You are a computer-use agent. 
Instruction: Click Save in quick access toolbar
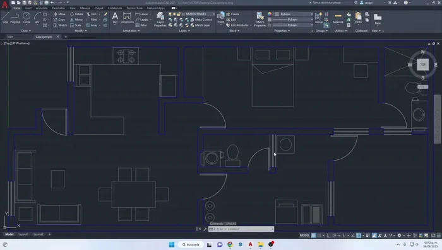coord(24,3)
